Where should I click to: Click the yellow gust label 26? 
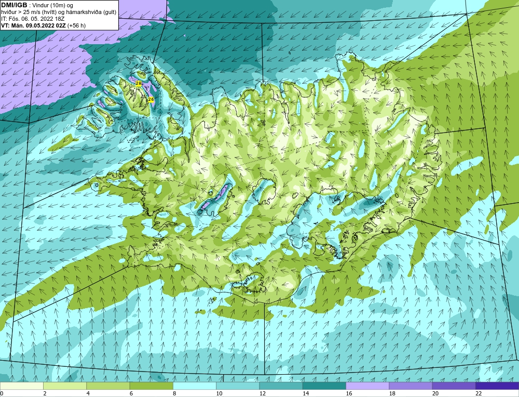151,99
